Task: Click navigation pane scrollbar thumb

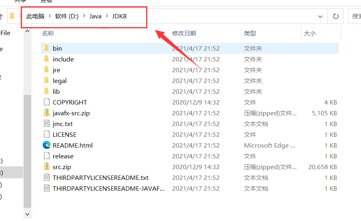Action: (28, 152)
